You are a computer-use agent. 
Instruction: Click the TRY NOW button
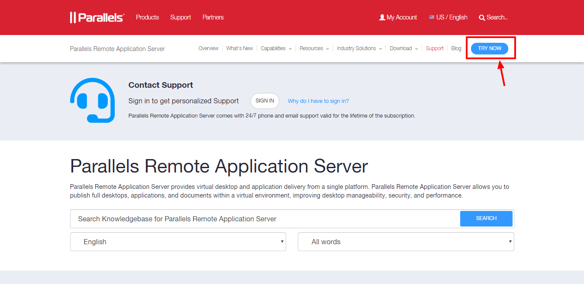point(490,48)
